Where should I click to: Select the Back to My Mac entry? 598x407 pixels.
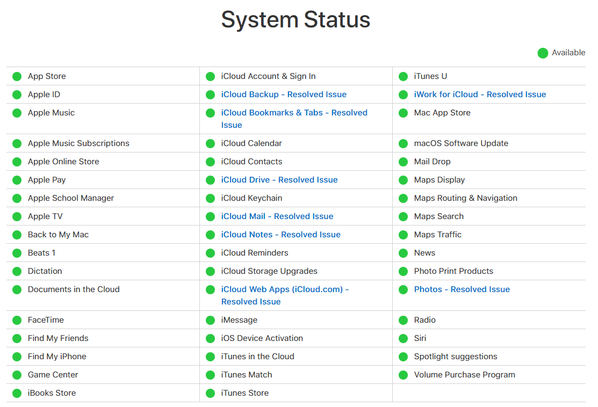58,235
